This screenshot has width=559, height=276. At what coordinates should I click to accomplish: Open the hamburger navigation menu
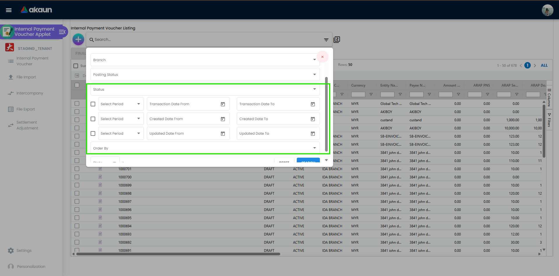click(x=8, y=10)
